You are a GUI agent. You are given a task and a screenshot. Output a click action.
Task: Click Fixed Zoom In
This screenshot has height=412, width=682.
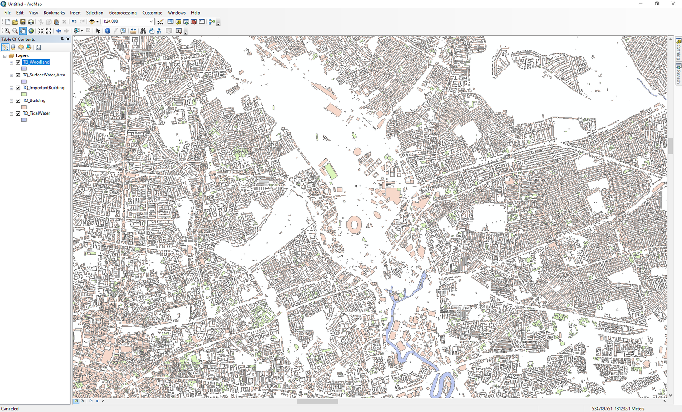click(41, 31)
